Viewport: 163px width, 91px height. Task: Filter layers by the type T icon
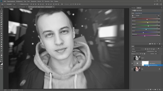tap(150, 49)
